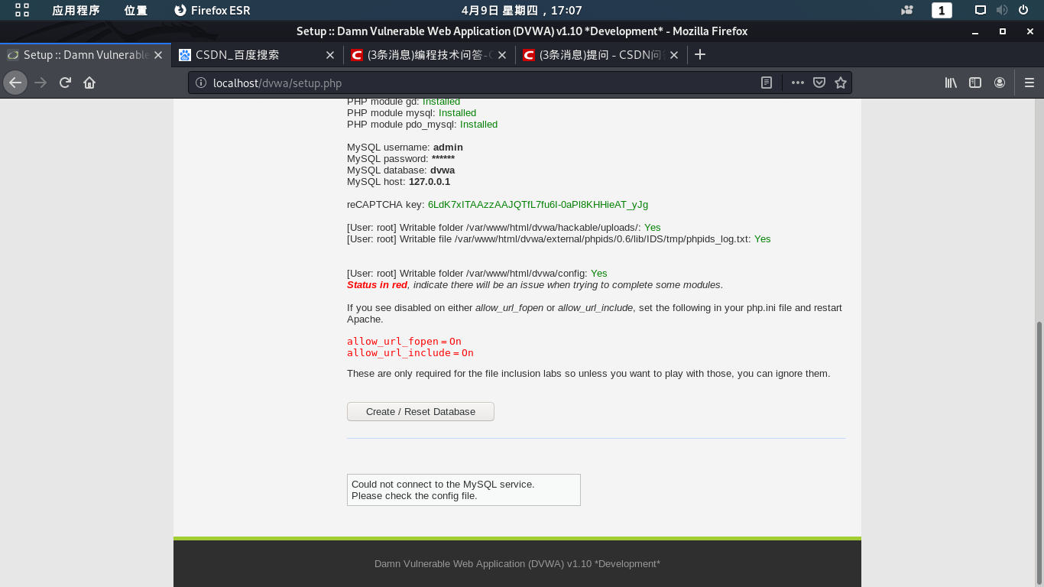Click 'Please check the config file.' text
This screenshot has width=1044, height=587.
(x=414, y=495)
